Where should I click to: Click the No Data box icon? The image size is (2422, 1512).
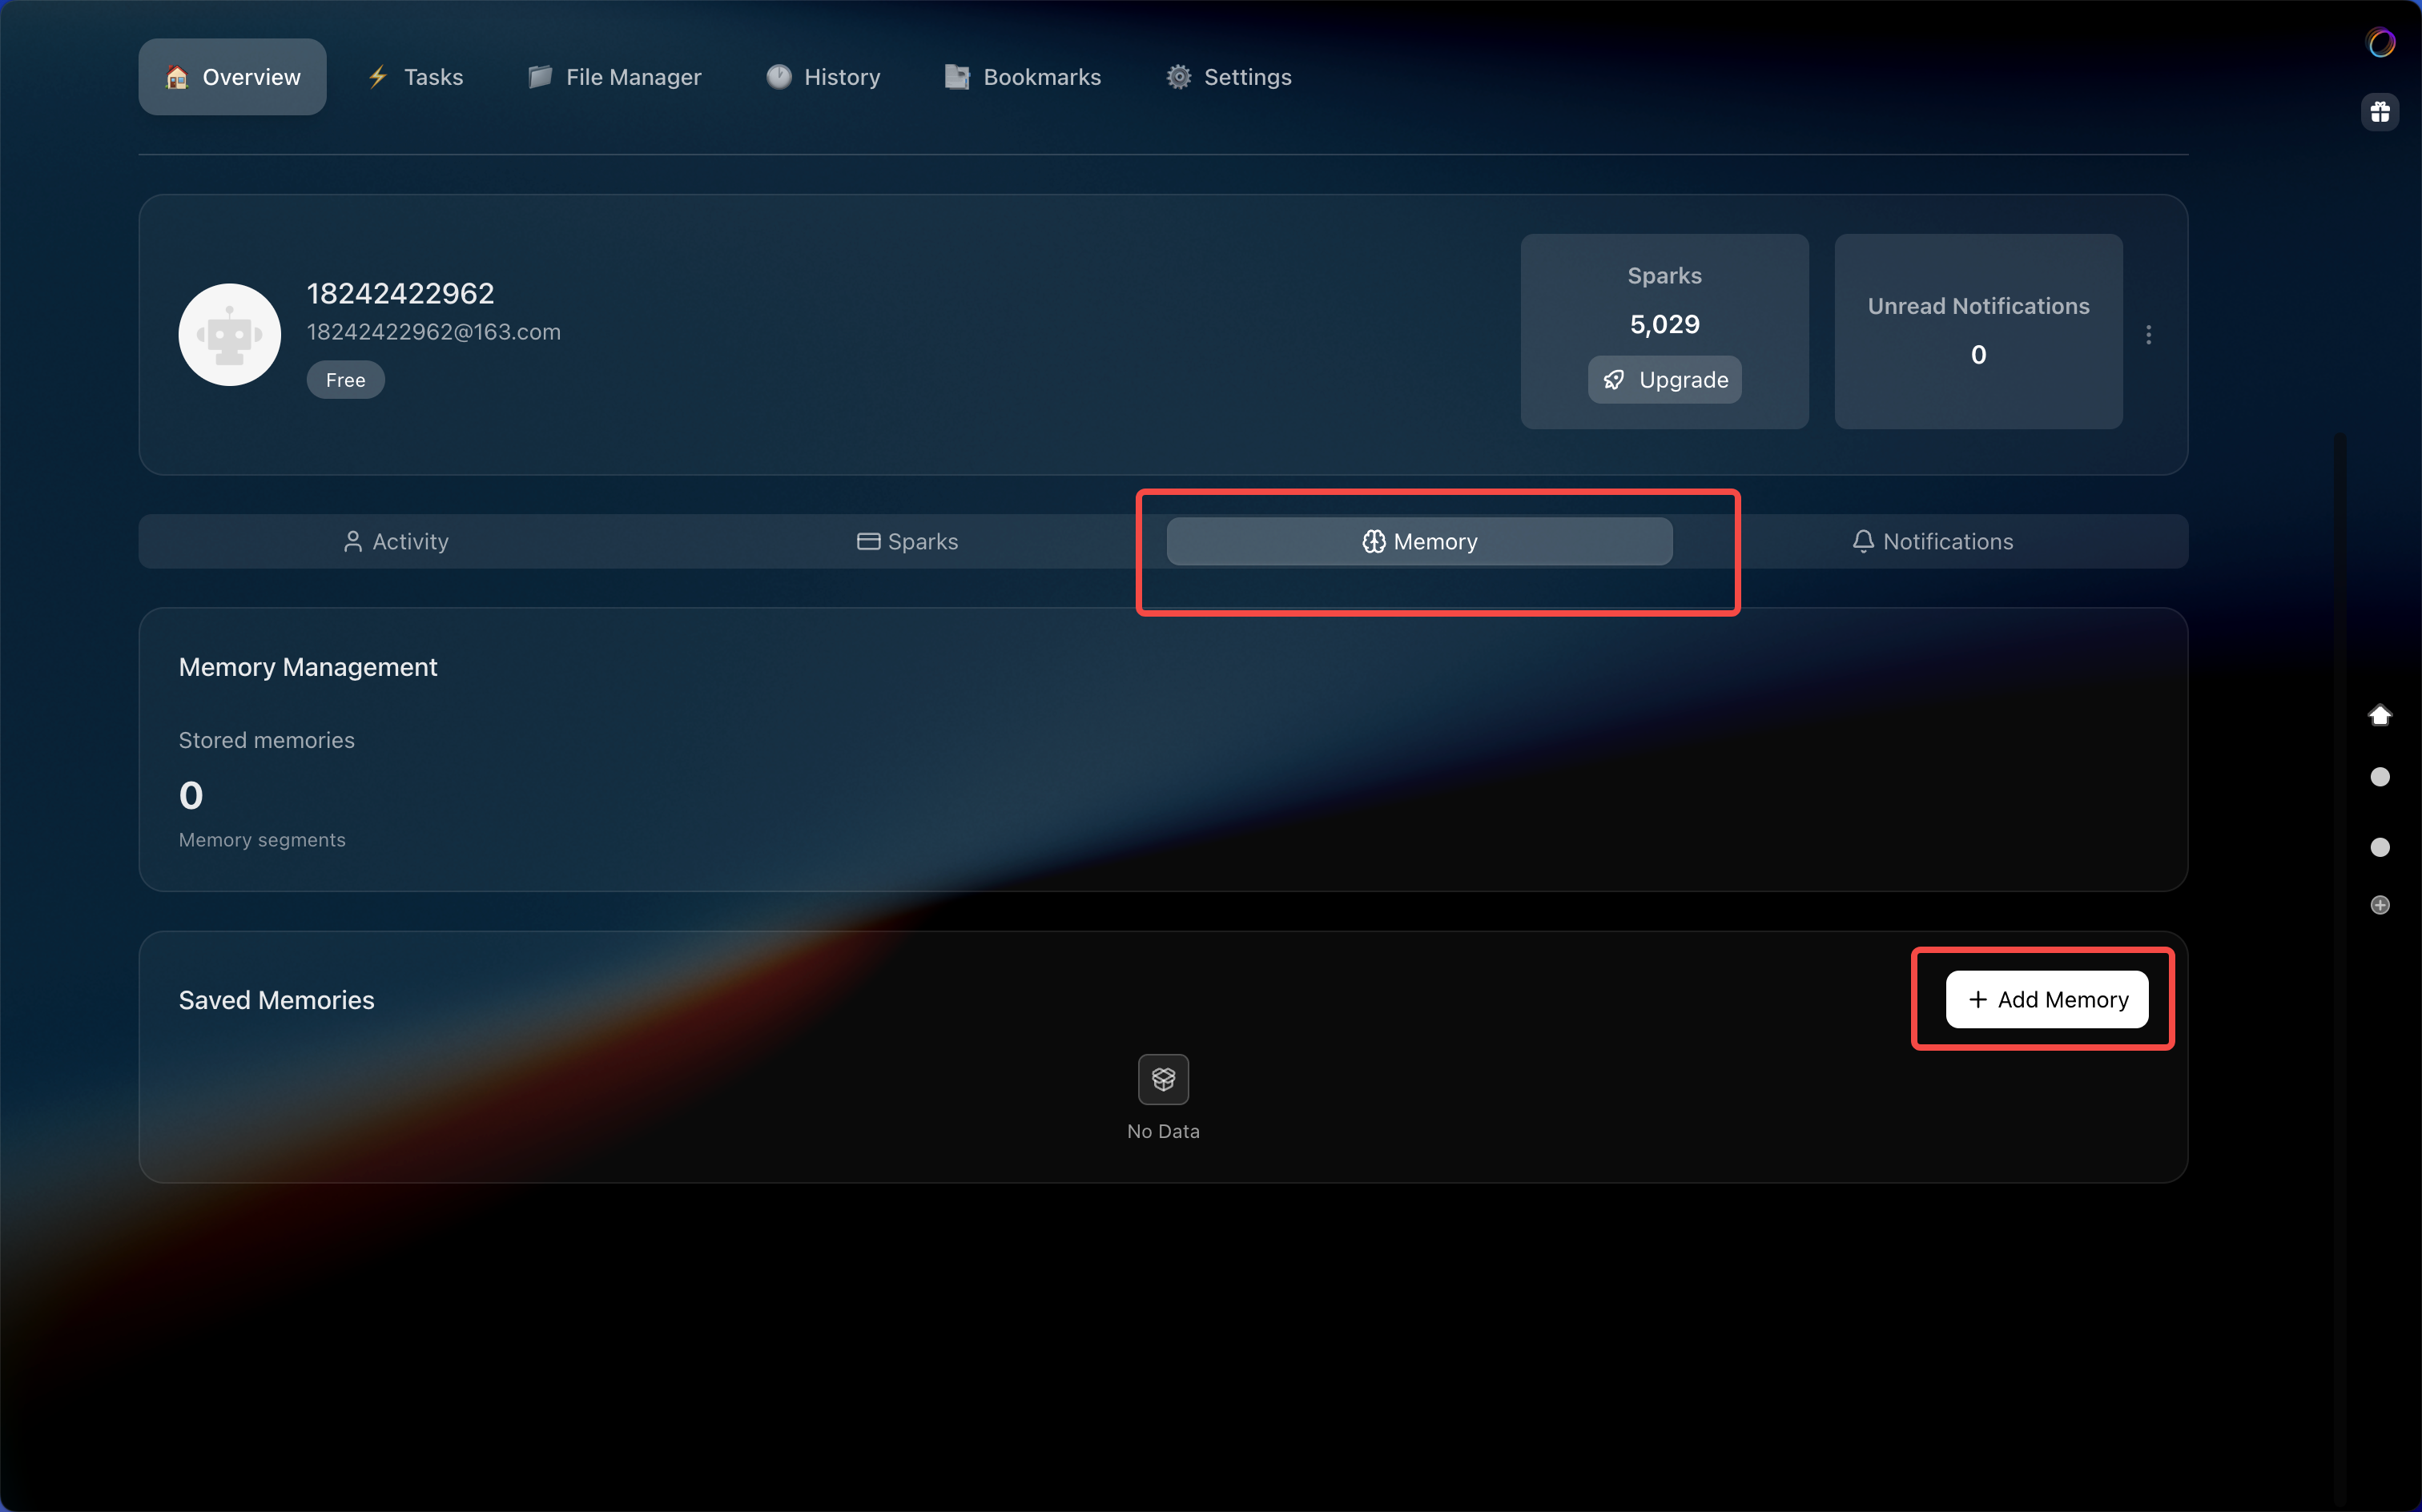1163,1079
